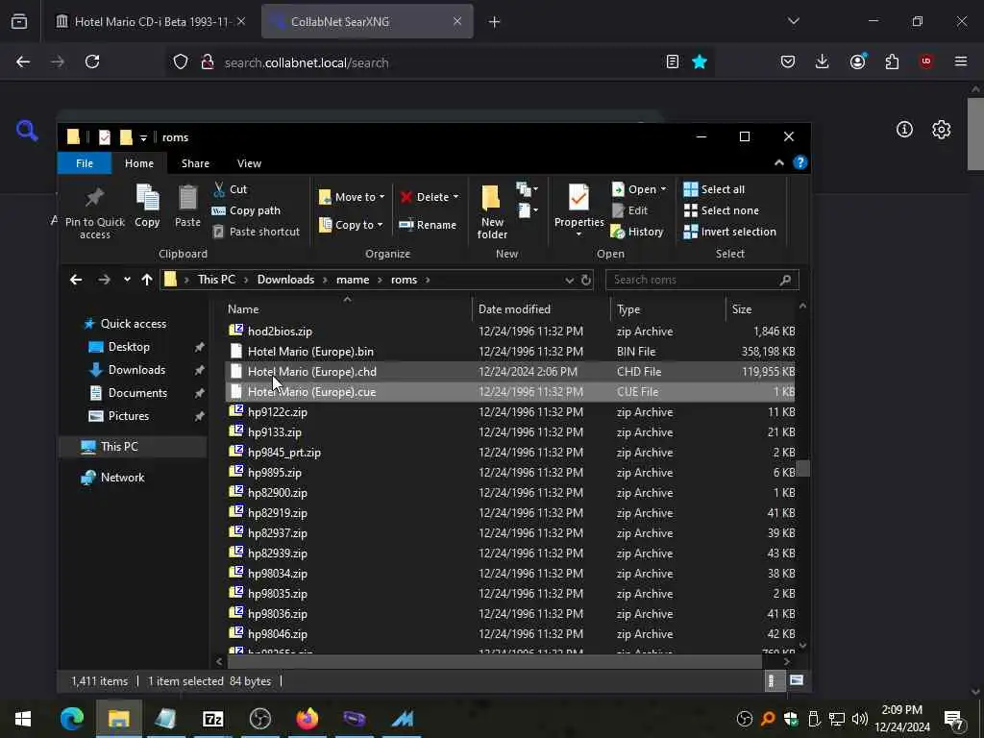Open Documents in Quick access

137,393
